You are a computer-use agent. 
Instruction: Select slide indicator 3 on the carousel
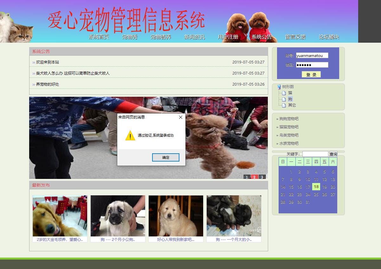pos(262,177)
